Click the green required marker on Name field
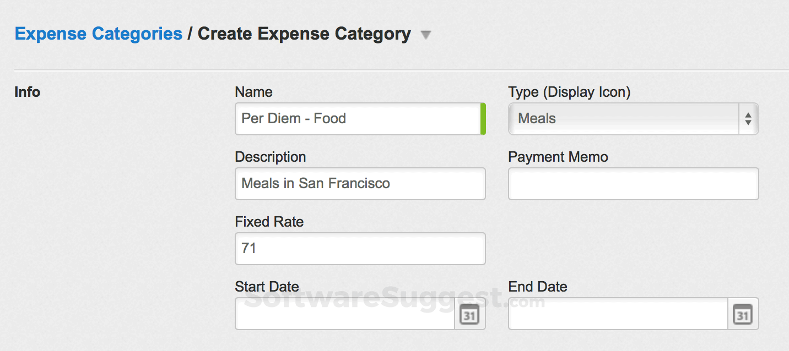 (483, 119)
